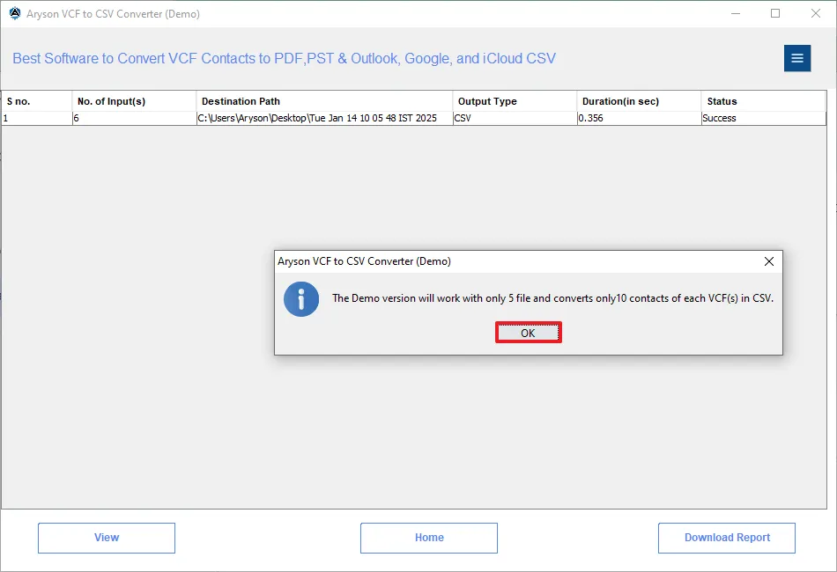Click the cell showing 6 inputs

135,118
